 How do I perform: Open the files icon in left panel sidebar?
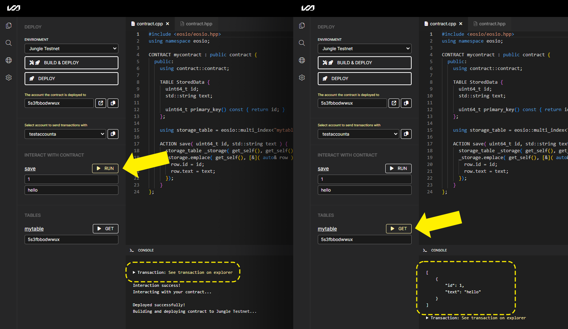(9, 26)
